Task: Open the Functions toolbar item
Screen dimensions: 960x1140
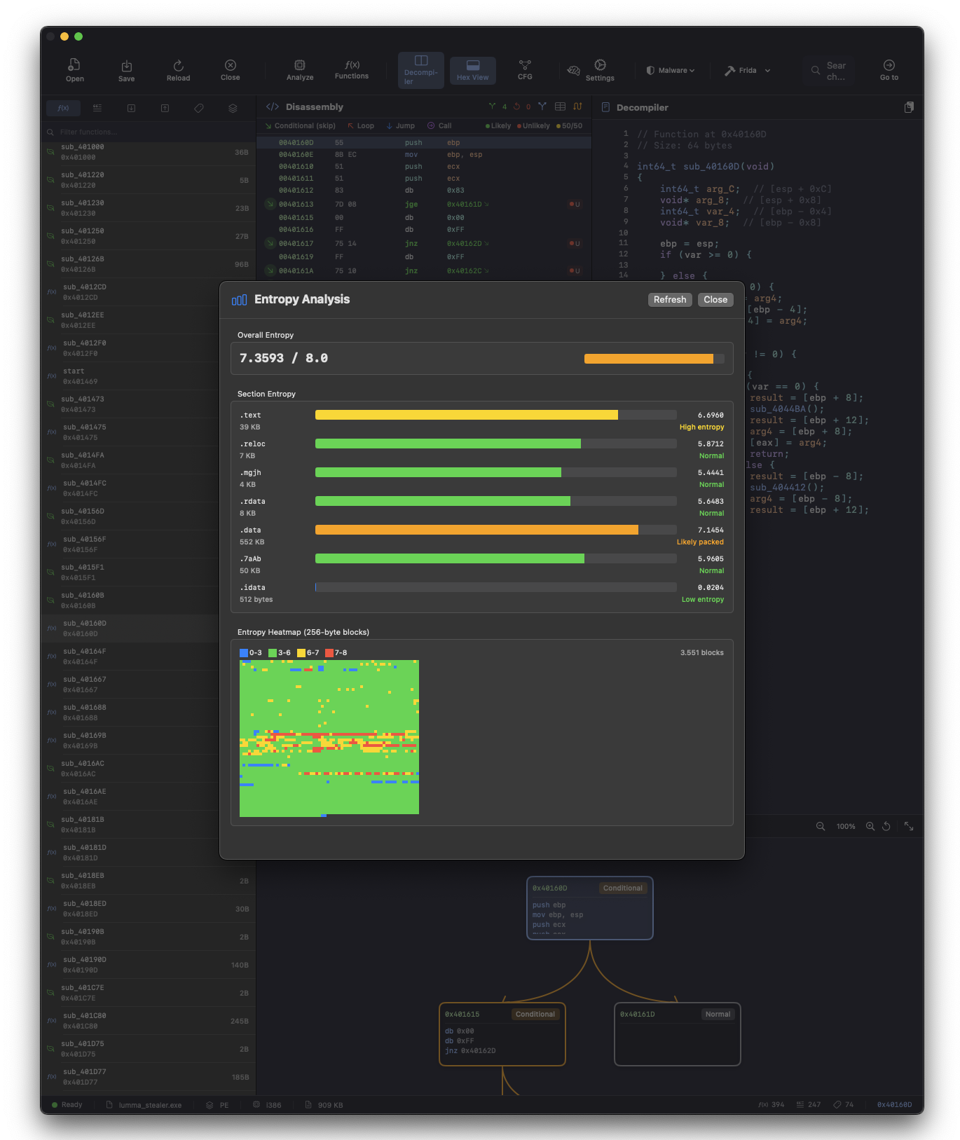Action: click(352, 70)
